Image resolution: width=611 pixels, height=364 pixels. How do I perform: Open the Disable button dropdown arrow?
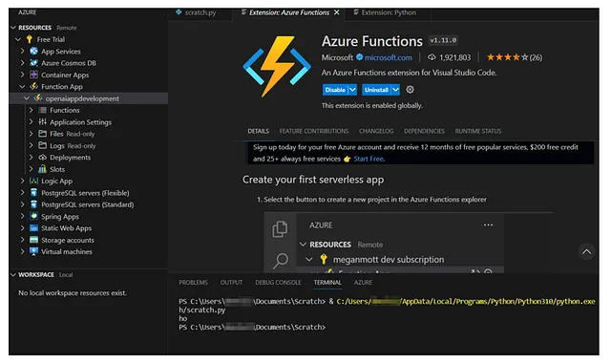pos(352,90)
